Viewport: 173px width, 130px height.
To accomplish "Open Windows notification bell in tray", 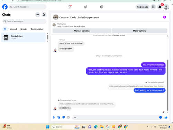I will [169, 127].
